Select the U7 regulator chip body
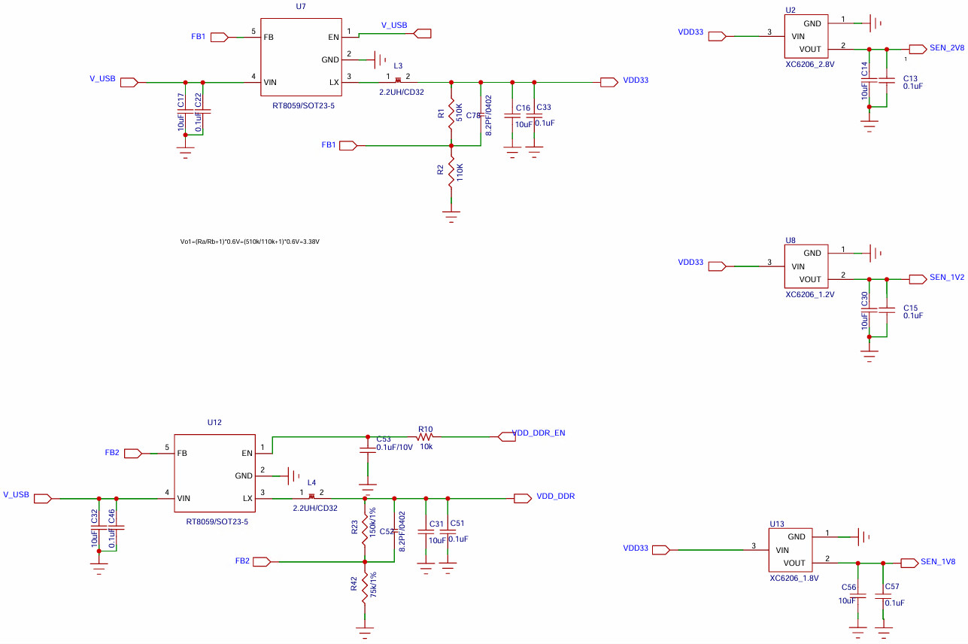 pos(301,57)
